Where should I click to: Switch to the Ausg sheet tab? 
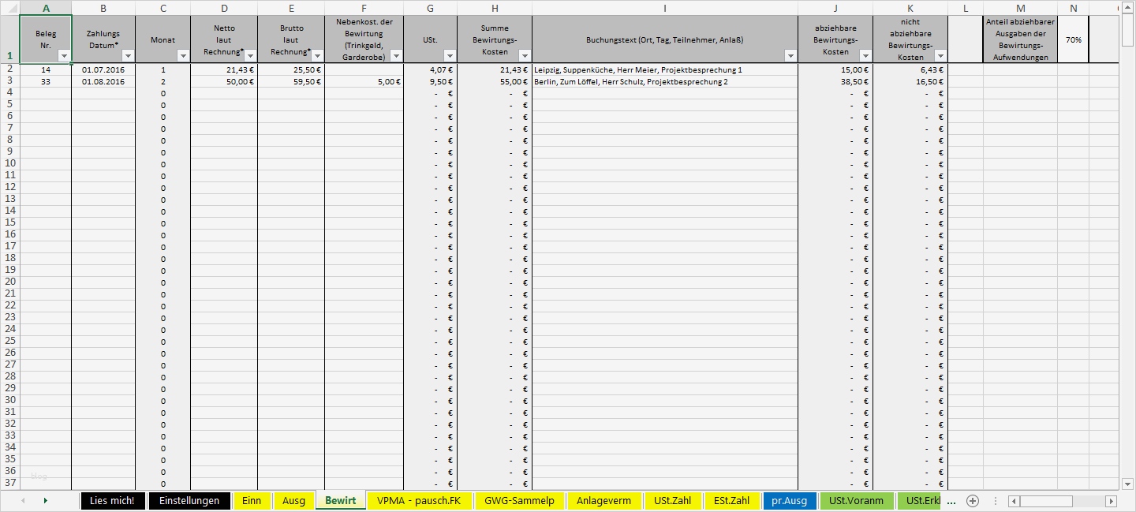pos(293,500)
